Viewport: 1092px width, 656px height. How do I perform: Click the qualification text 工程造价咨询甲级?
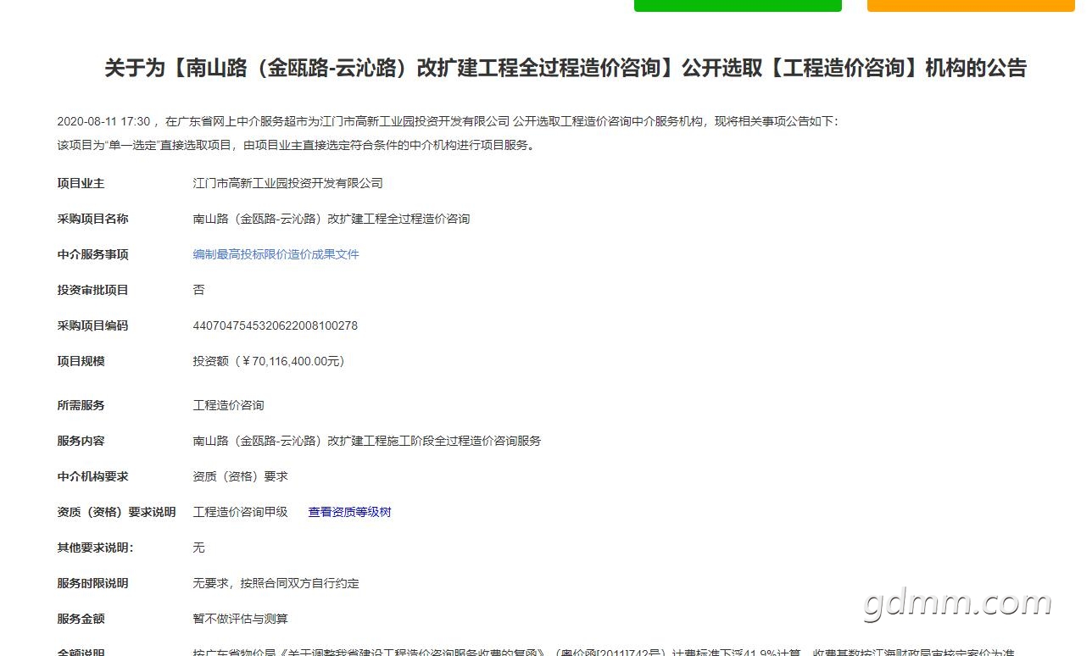241,512
